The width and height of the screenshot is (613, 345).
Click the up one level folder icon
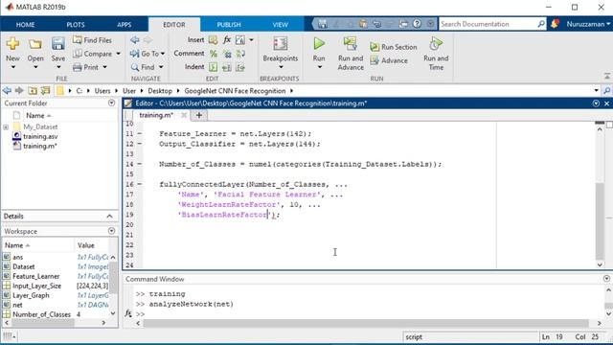[33, 91]
